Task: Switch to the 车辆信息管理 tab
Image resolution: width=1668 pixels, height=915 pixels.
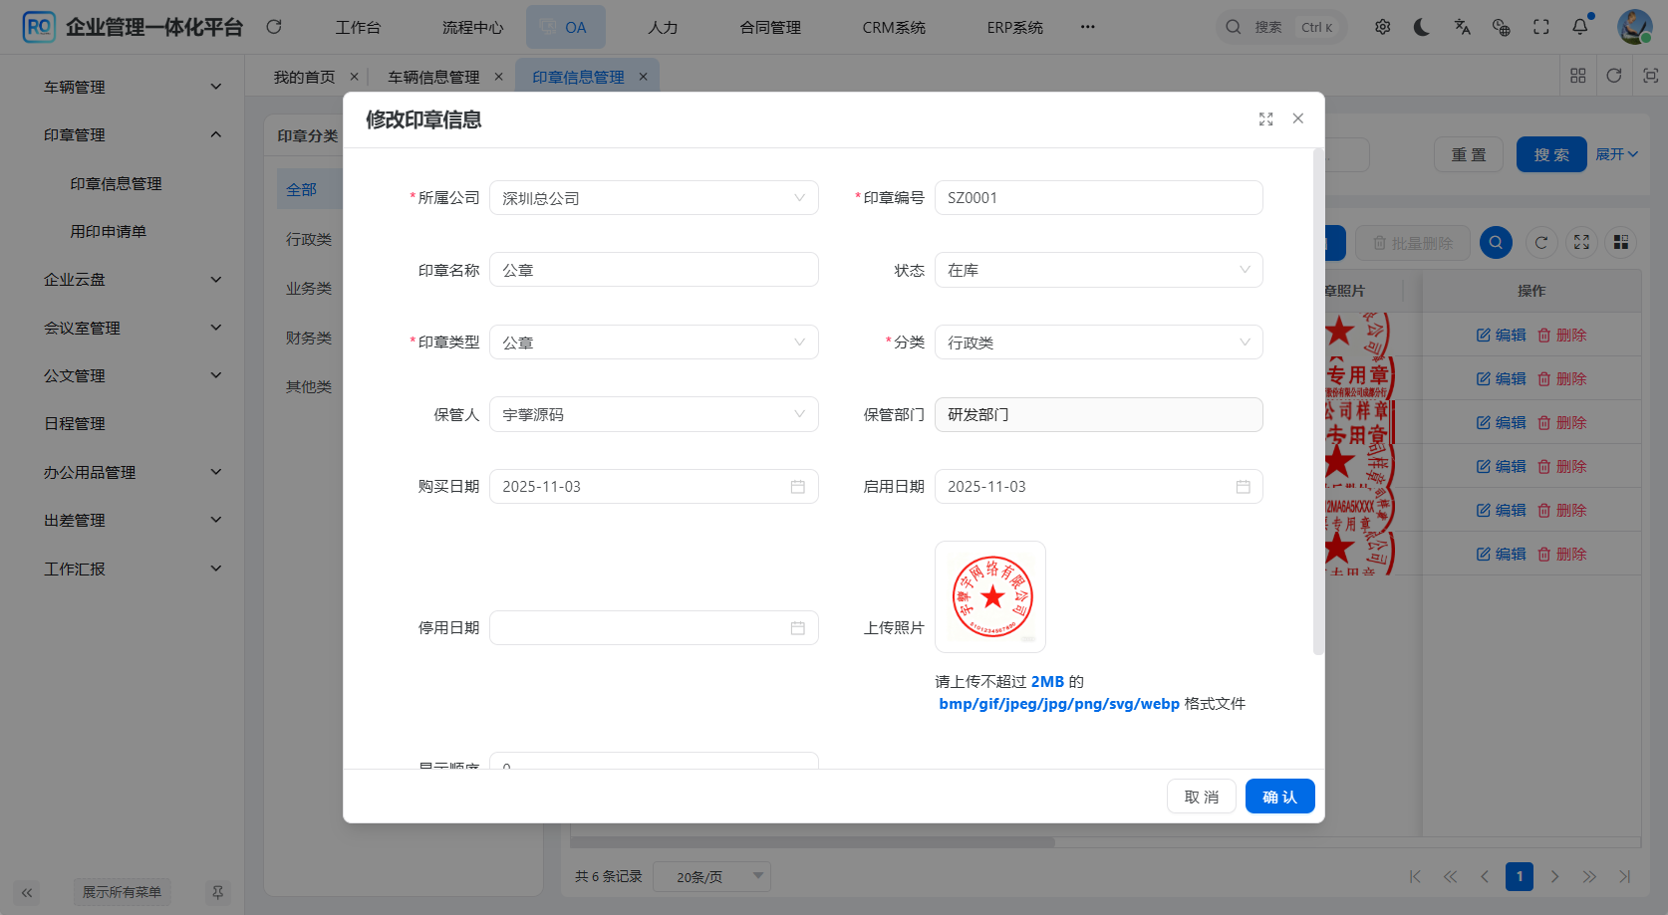Action: (x=433, y=77)
